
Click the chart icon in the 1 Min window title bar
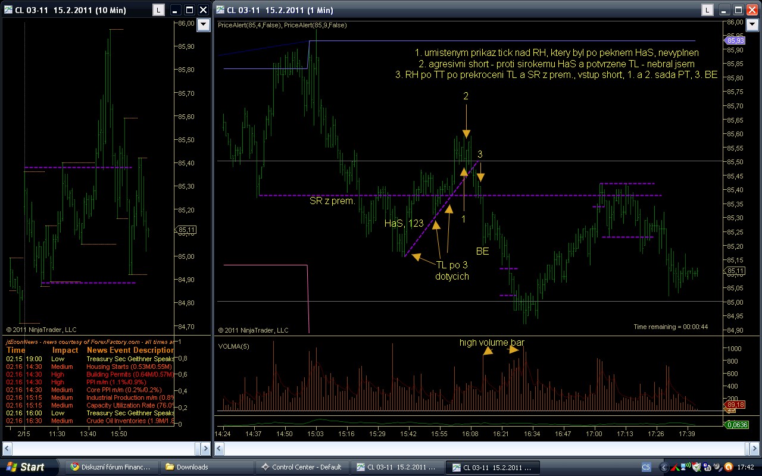click(220, 10)
